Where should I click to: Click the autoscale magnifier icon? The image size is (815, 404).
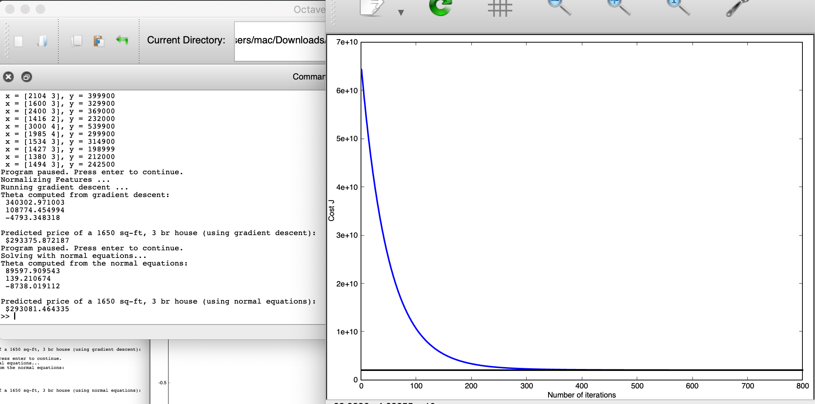pyautogui.click(x=678, y=8)
